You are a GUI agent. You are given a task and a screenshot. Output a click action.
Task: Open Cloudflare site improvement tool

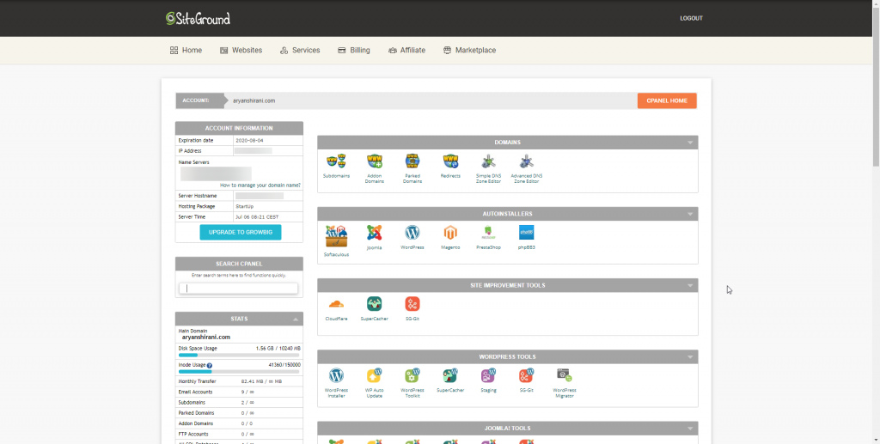tap(336, 304)
